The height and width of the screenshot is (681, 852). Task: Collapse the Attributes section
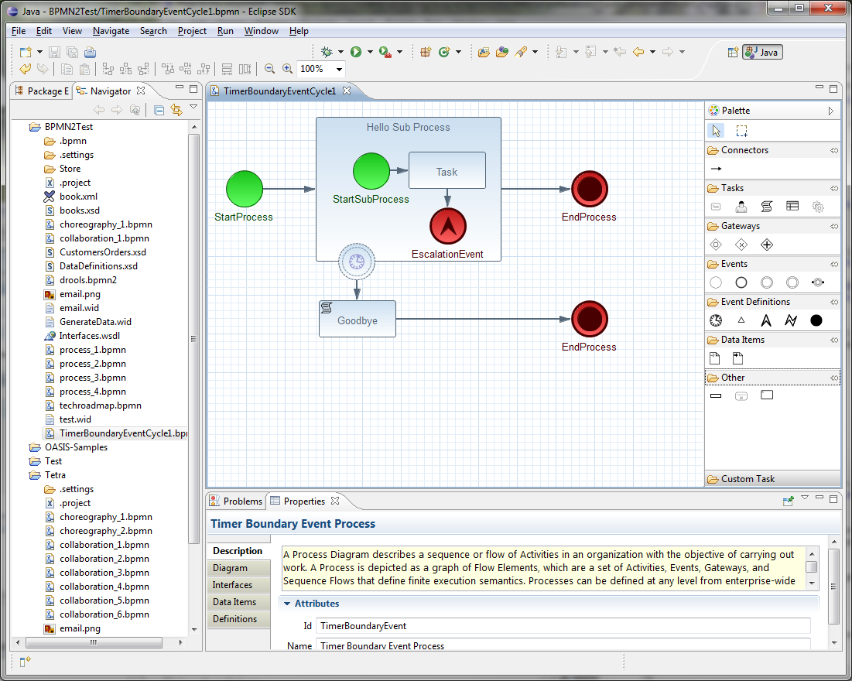coord(287,604)
